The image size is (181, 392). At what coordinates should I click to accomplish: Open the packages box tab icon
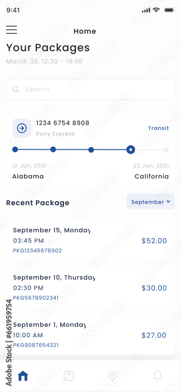69,376
